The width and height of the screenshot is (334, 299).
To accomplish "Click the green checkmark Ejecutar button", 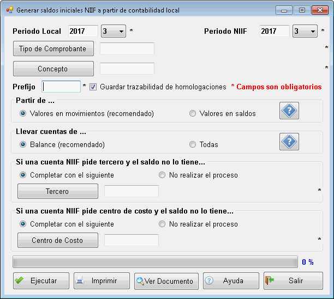I will (41, 281).
